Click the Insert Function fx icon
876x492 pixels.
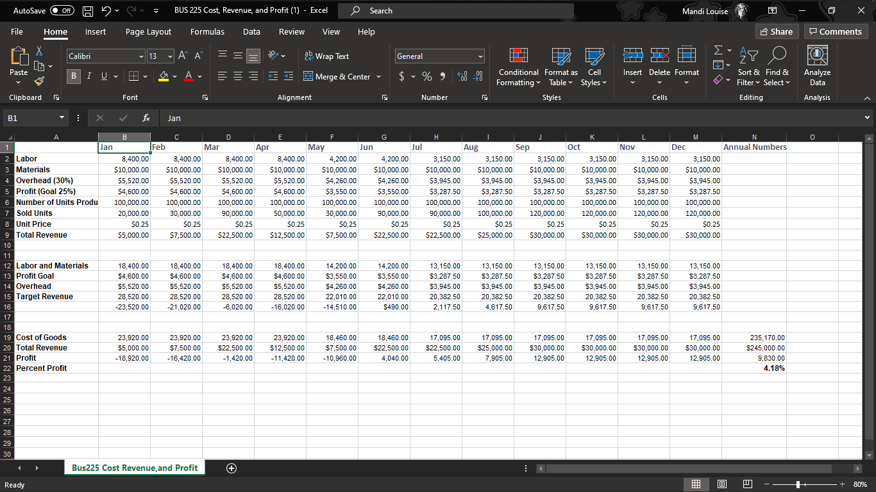[147, 118]
